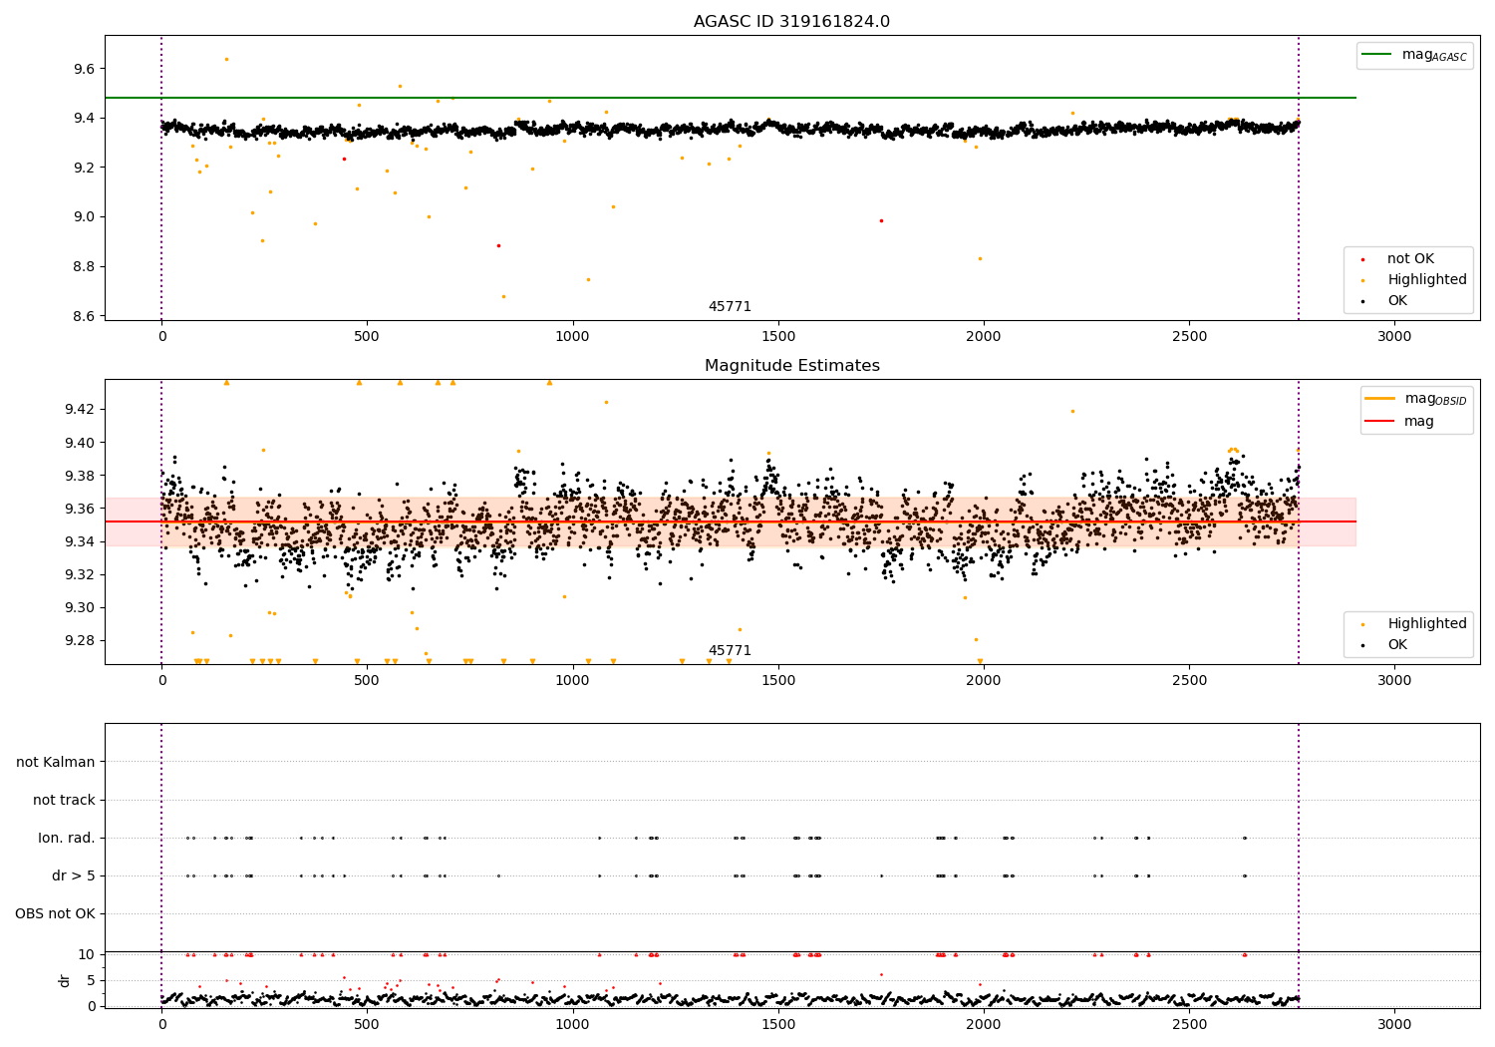
Task: Click the '9.2' y-axis tick label
Action: click(85, 168)
